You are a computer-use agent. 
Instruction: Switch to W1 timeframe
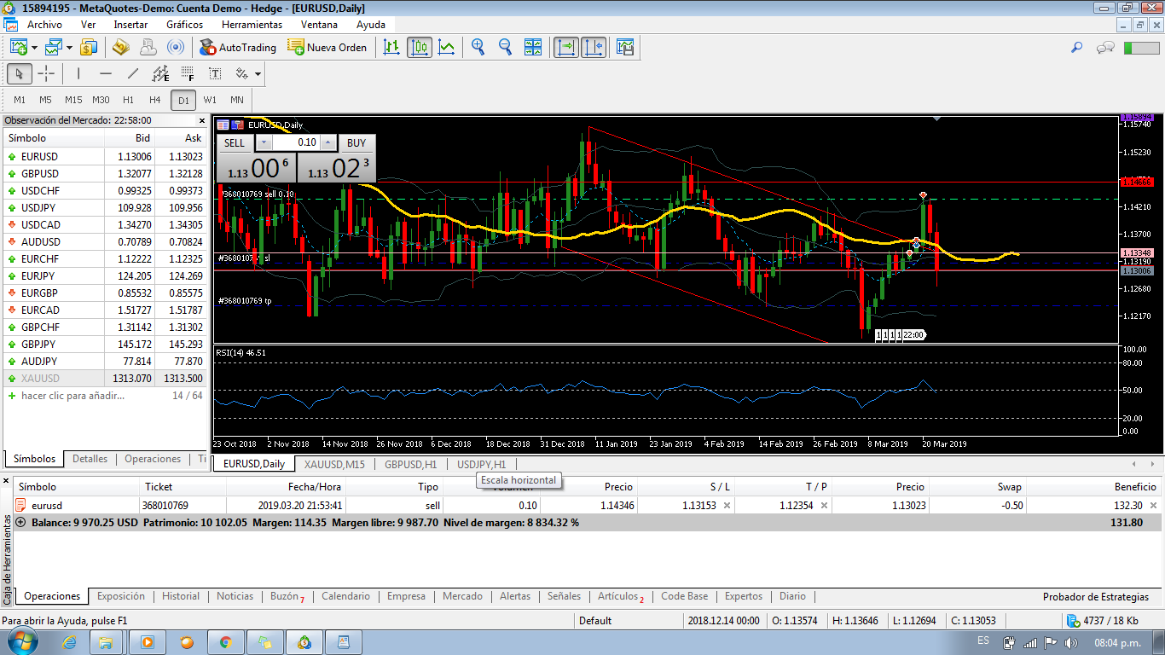[x=210, y=100]
